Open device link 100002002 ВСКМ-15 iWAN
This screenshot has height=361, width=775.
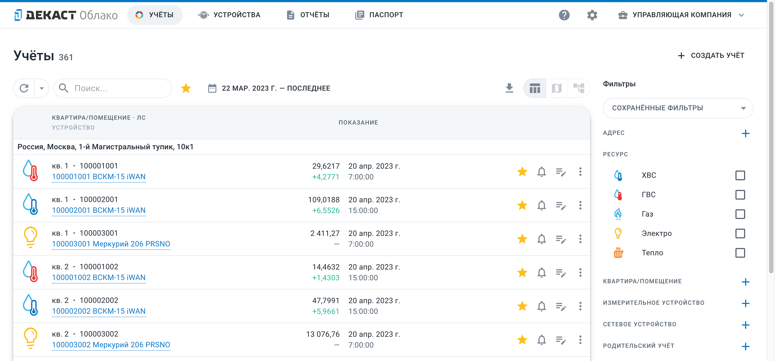point(99,311)
